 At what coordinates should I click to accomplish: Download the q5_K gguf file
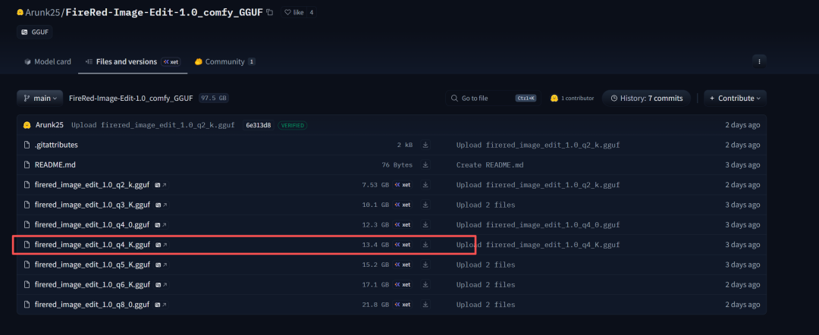(425, 265)
